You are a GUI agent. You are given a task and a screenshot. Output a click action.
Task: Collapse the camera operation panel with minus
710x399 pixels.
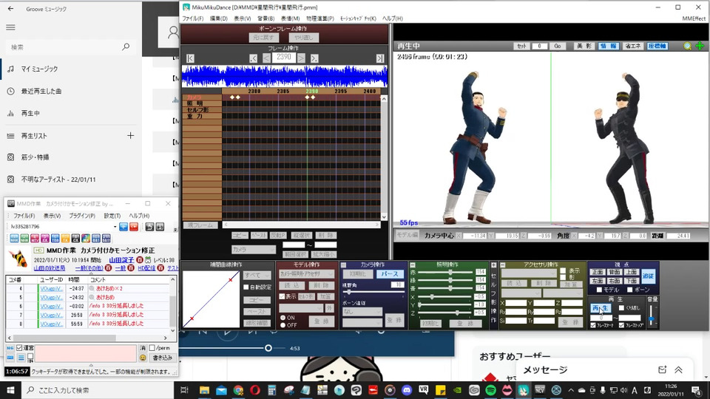click(x=343, y=265)
